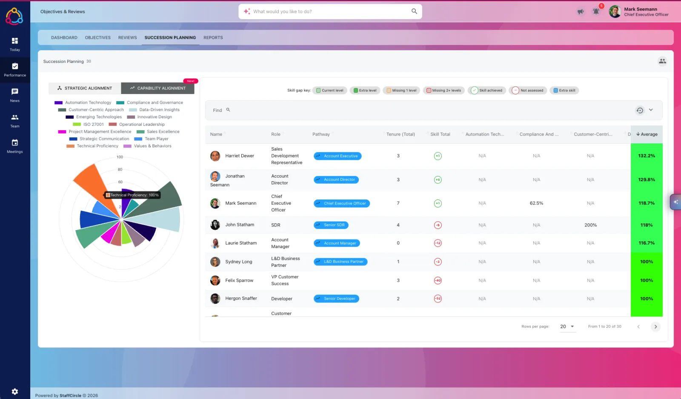Click the notification bell icon
681x399 pixels.
596,11
